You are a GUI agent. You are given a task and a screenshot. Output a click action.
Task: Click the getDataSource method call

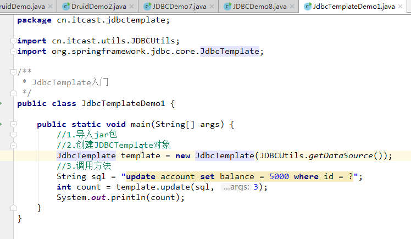pyautogui.click(x=341, y=155)
